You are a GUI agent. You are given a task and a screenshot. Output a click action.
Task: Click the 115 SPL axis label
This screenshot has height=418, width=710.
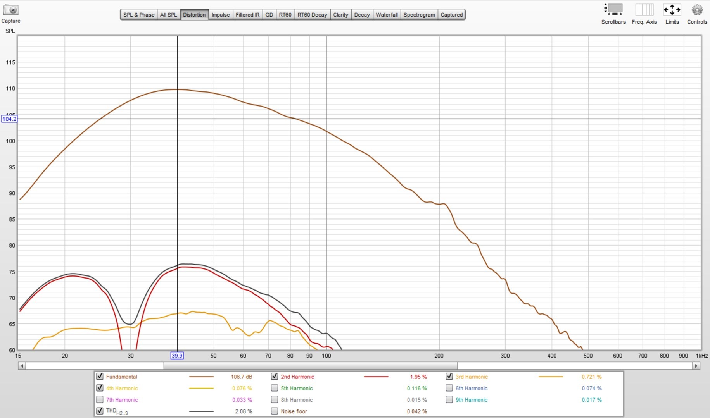coord(10,62)
